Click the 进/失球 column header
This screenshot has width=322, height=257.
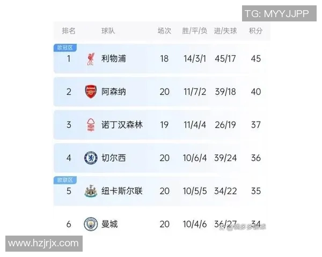click(x=225, y=31)
